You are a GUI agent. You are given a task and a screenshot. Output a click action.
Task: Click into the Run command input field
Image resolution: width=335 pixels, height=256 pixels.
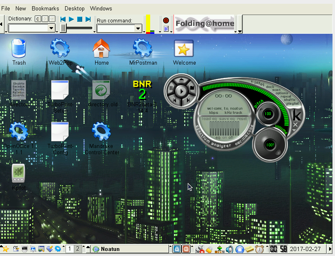[116, 28]
